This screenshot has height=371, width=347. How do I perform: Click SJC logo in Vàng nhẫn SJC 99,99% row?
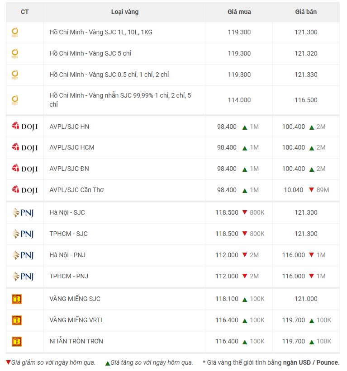pyautogui.click(x=15, y=100)
